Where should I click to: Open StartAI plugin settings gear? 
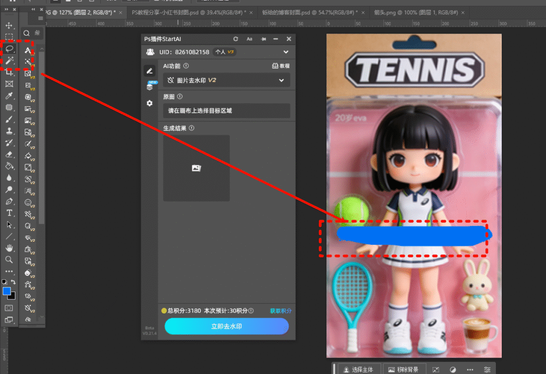tap(150, 103)
